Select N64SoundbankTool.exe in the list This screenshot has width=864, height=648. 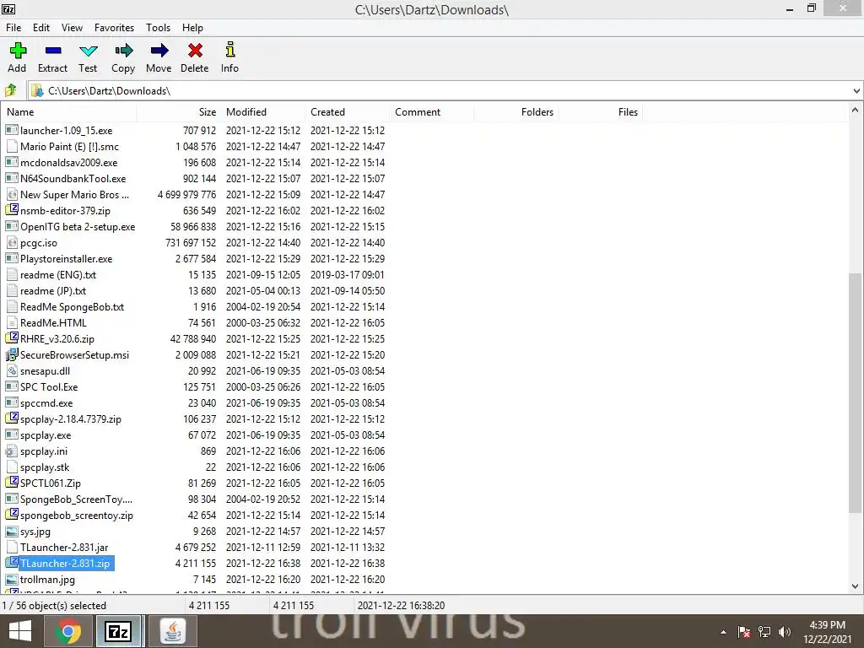[x=73, y=179]
